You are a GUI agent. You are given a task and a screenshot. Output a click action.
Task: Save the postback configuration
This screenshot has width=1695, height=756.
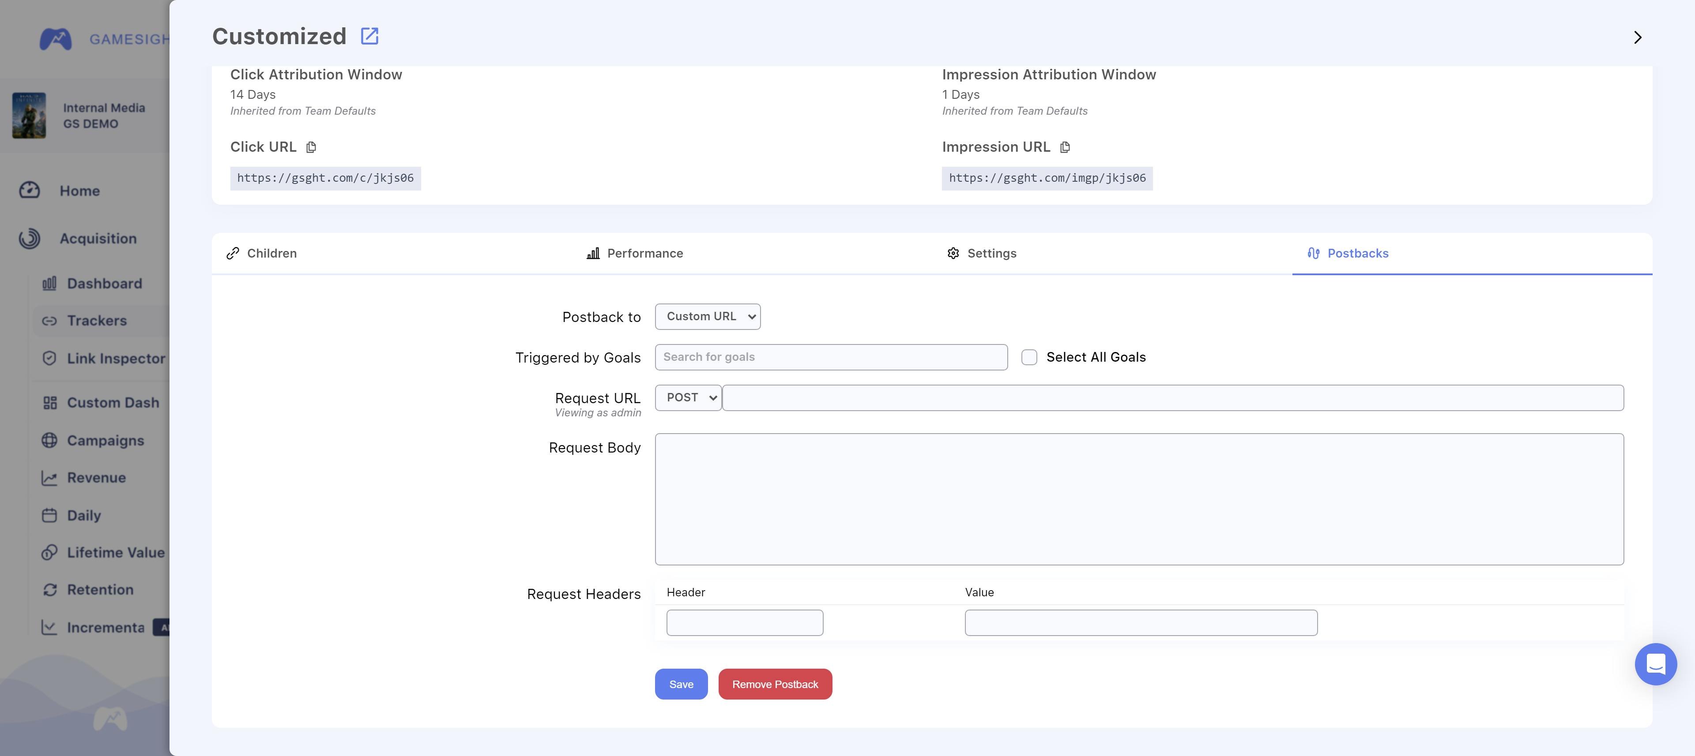point(681,685)
